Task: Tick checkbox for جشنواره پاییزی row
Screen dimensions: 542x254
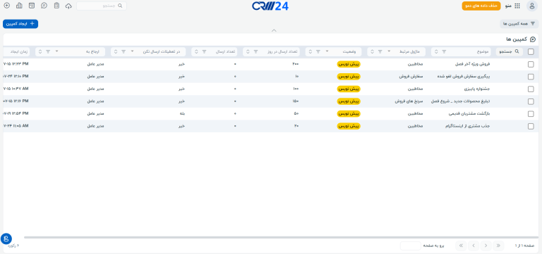Action: 531,89
